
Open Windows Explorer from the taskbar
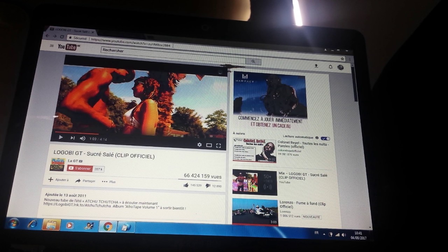point(51,225)
